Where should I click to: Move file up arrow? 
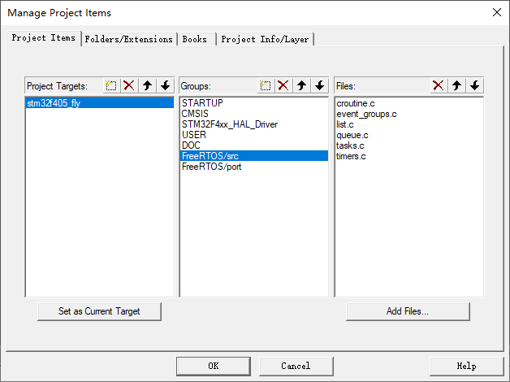[x=456, y=85]
